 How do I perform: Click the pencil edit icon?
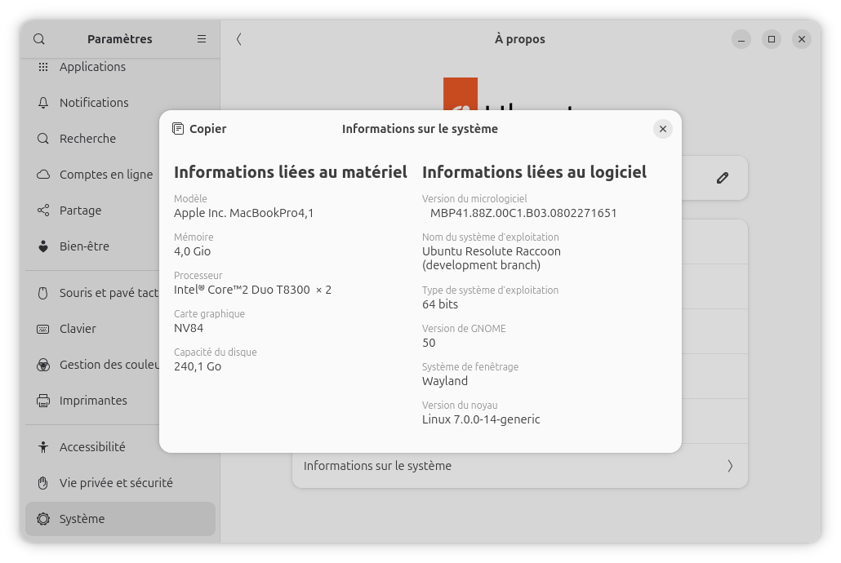723,178
